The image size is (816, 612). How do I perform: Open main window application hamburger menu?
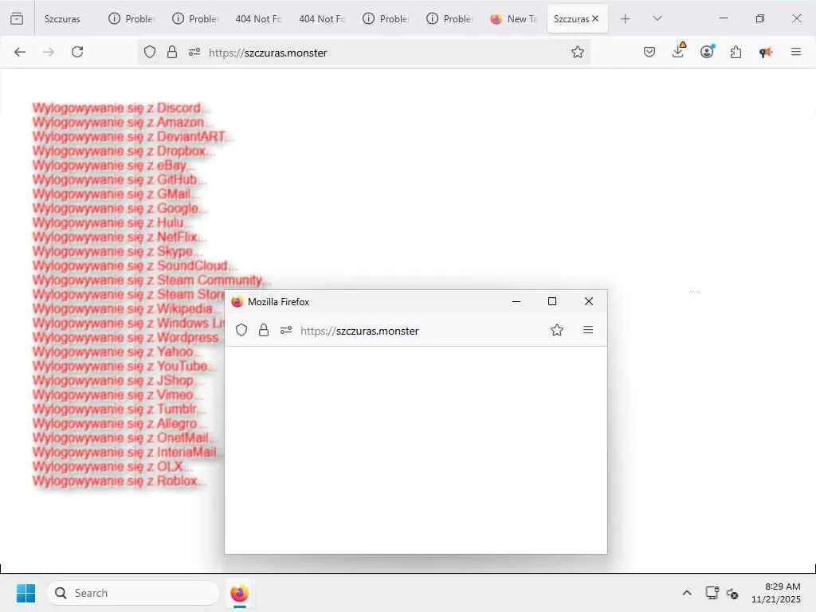pos(796,52)
